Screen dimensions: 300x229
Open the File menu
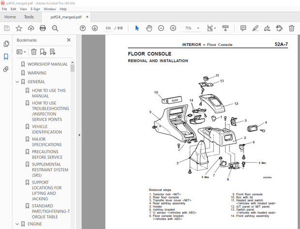[4, 9]
